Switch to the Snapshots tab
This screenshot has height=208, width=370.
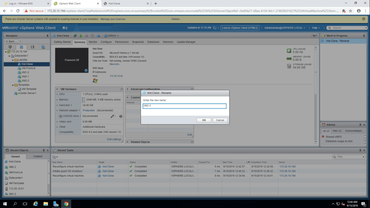click(138, 42)
